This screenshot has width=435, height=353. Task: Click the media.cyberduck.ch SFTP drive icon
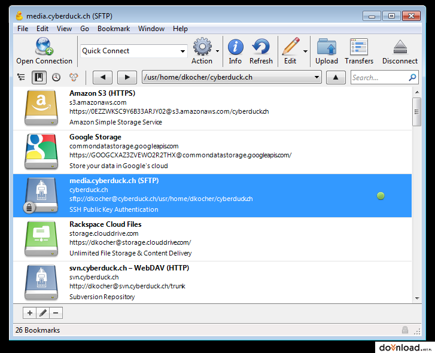click(x=41, y=195)
